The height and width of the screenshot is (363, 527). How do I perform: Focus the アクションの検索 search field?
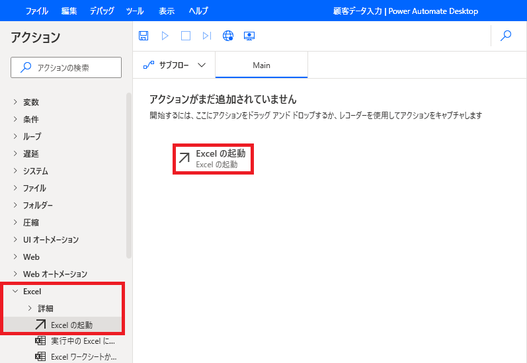tap(66, 67)
